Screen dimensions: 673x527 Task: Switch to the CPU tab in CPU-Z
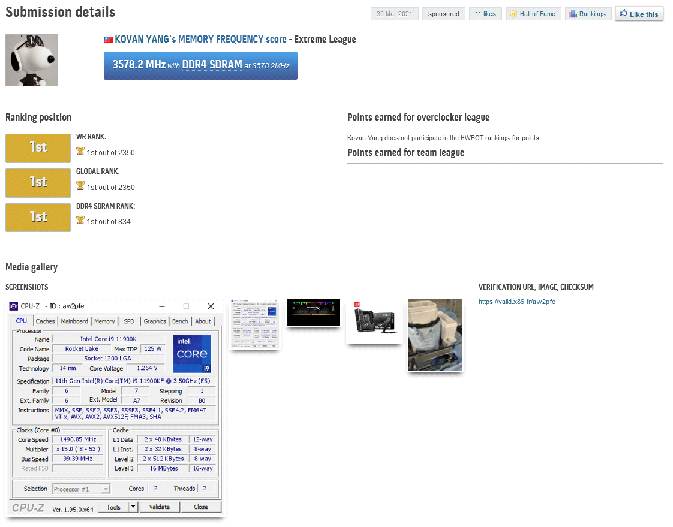click(22, 321)
